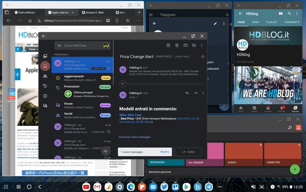This screenshot has width=306, height=192.
Task: Open browser favorites star icon
Action: pos(128,21)
